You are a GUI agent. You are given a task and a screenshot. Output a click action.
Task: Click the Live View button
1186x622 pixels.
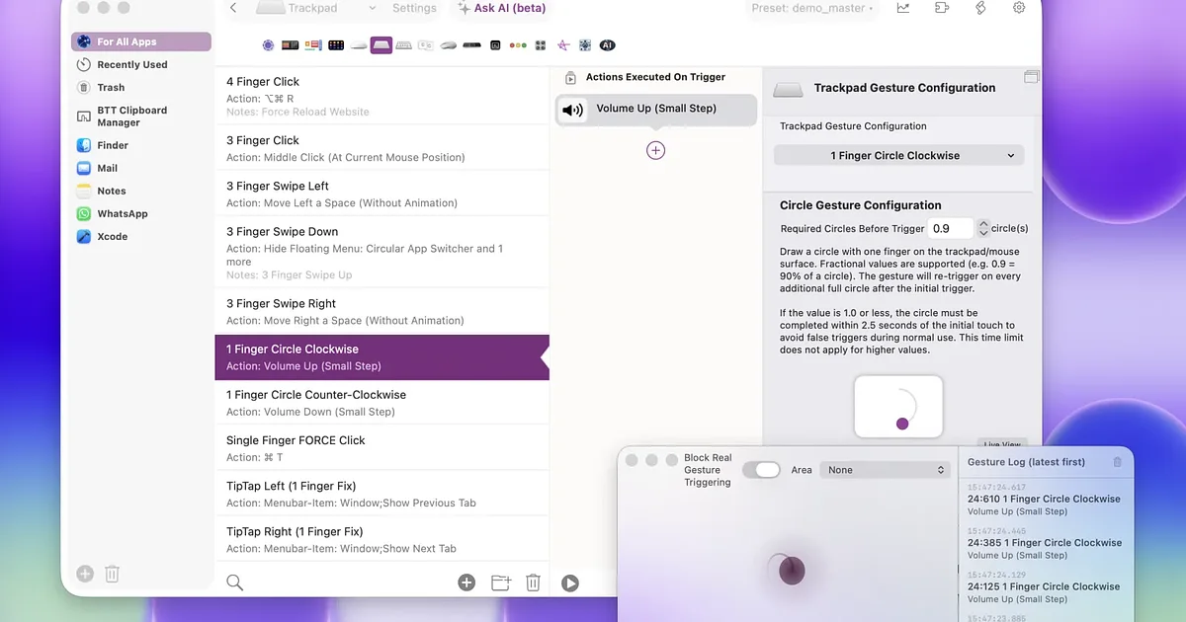(1002, 444)
